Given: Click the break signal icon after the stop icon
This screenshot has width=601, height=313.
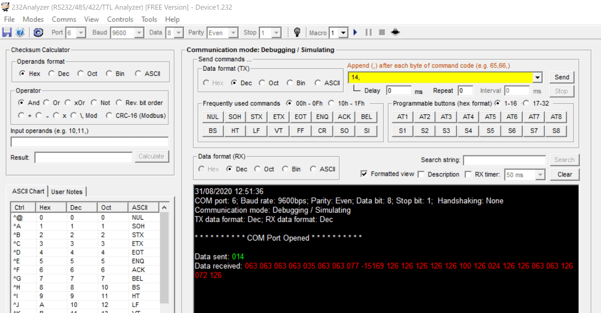Looking at the screenshot, I should click(x=395, y=32).
